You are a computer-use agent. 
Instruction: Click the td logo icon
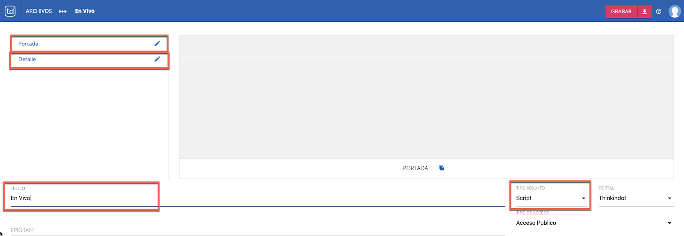pos(10,11)
